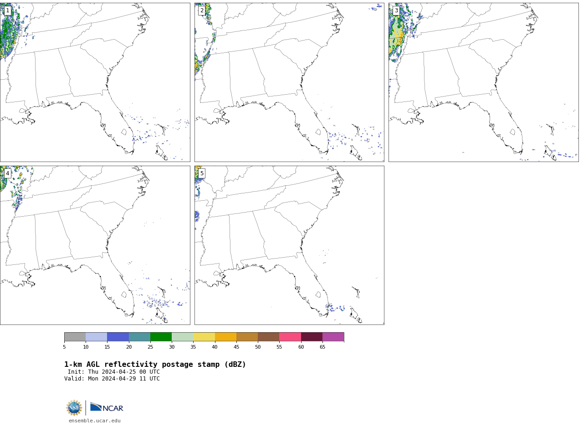Click the colorbar tick label 5

click(x=64, y=347)
